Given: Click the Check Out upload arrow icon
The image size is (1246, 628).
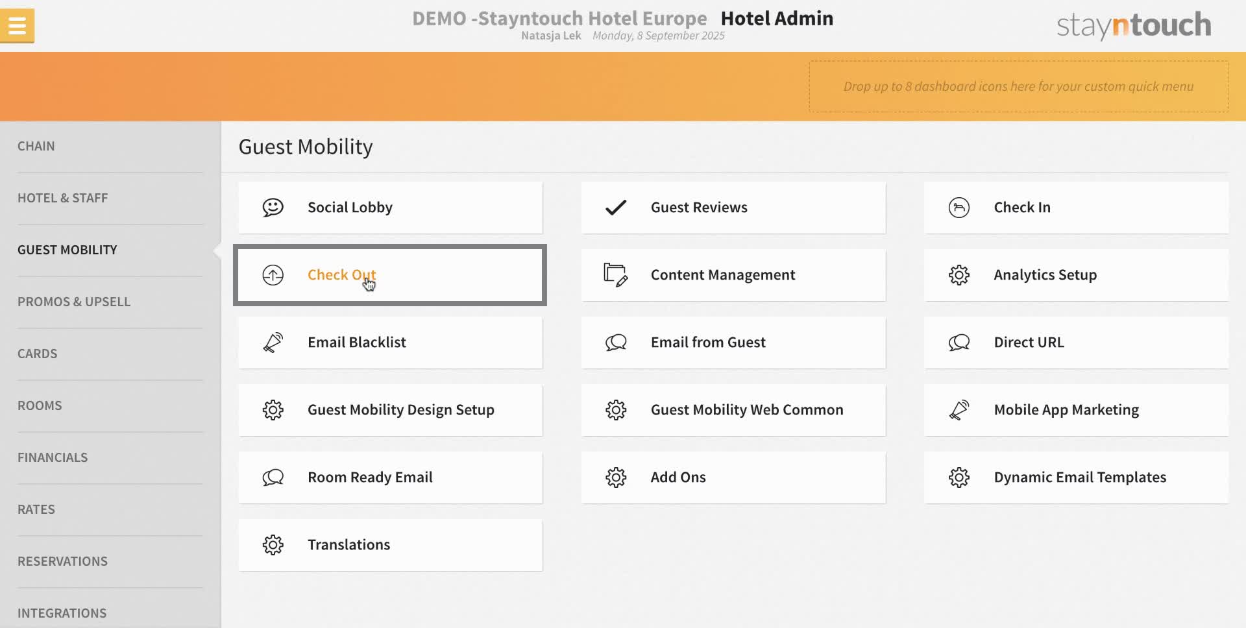Looking at the screenshot, I should coord(273,274).
